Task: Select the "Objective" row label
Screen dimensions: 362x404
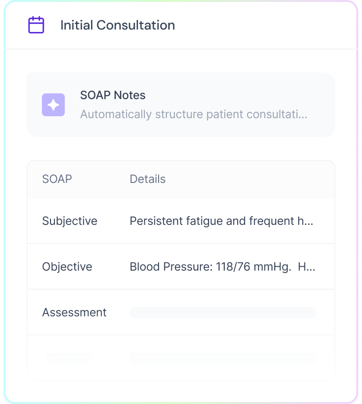Action: (67, 267)
